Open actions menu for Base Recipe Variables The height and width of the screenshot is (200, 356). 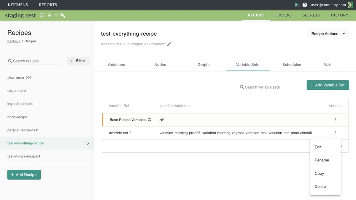tap(335, 120)
